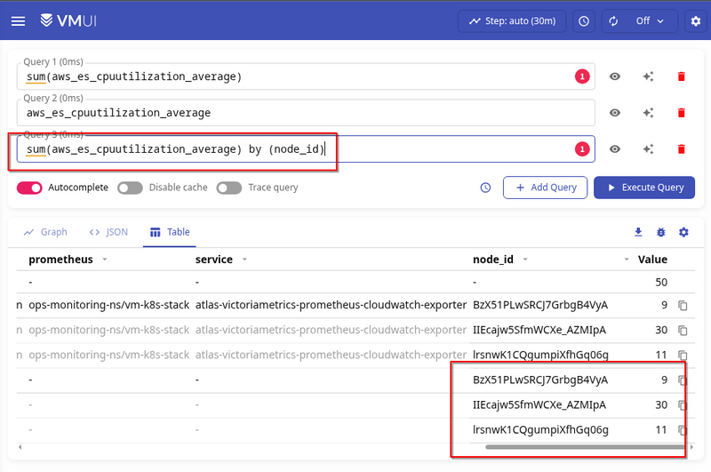Screen dimensions: 711x472
Task: Download table data with export icon
Action: (x=637, y=232)
